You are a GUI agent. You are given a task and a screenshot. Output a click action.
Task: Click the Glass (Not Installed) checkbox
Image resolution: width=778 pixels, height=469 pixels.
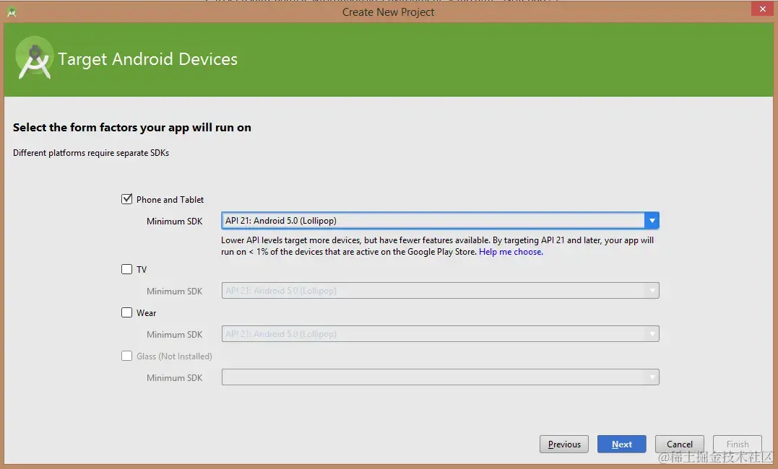(x=127, y=356)
